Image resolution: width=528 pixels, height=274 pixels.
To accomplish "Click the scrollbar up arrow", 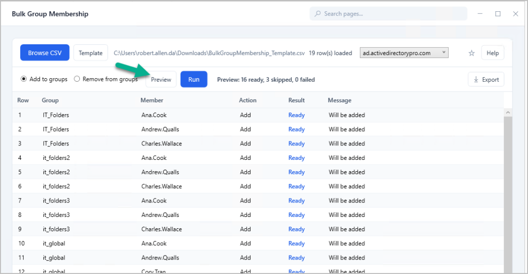I will (508, 113).
